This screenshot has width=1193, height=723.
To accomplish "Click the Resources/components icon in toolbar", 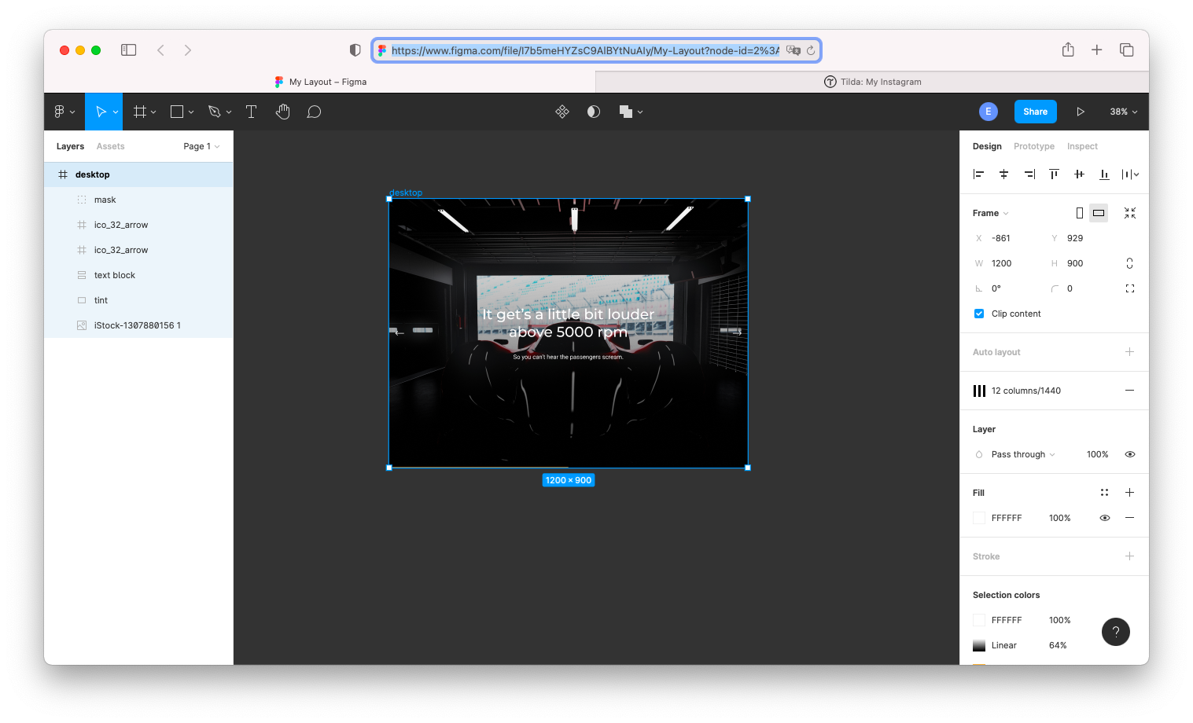I will click(562, 111).
